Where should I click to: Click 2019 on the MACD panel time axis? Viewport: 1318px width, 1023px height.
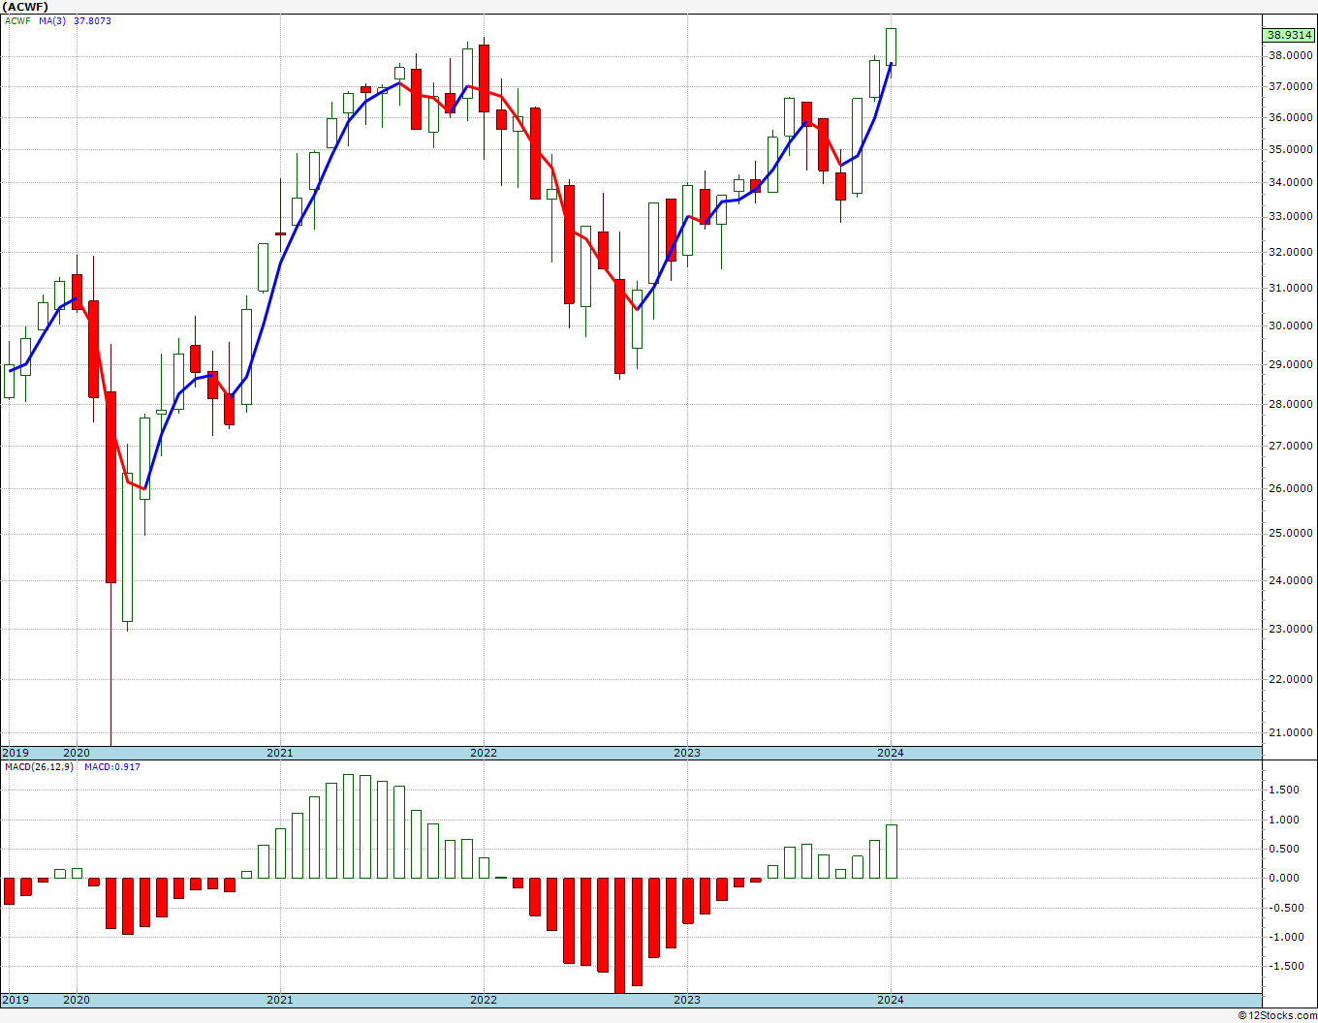click(16, 1000)
